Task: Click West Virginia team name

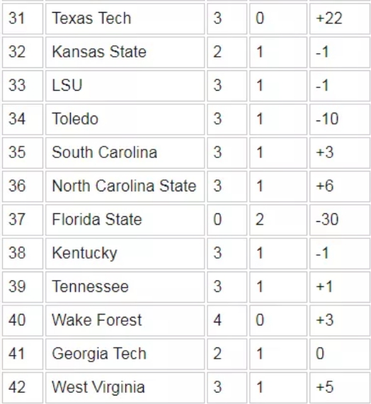Action: coord(98,387)
